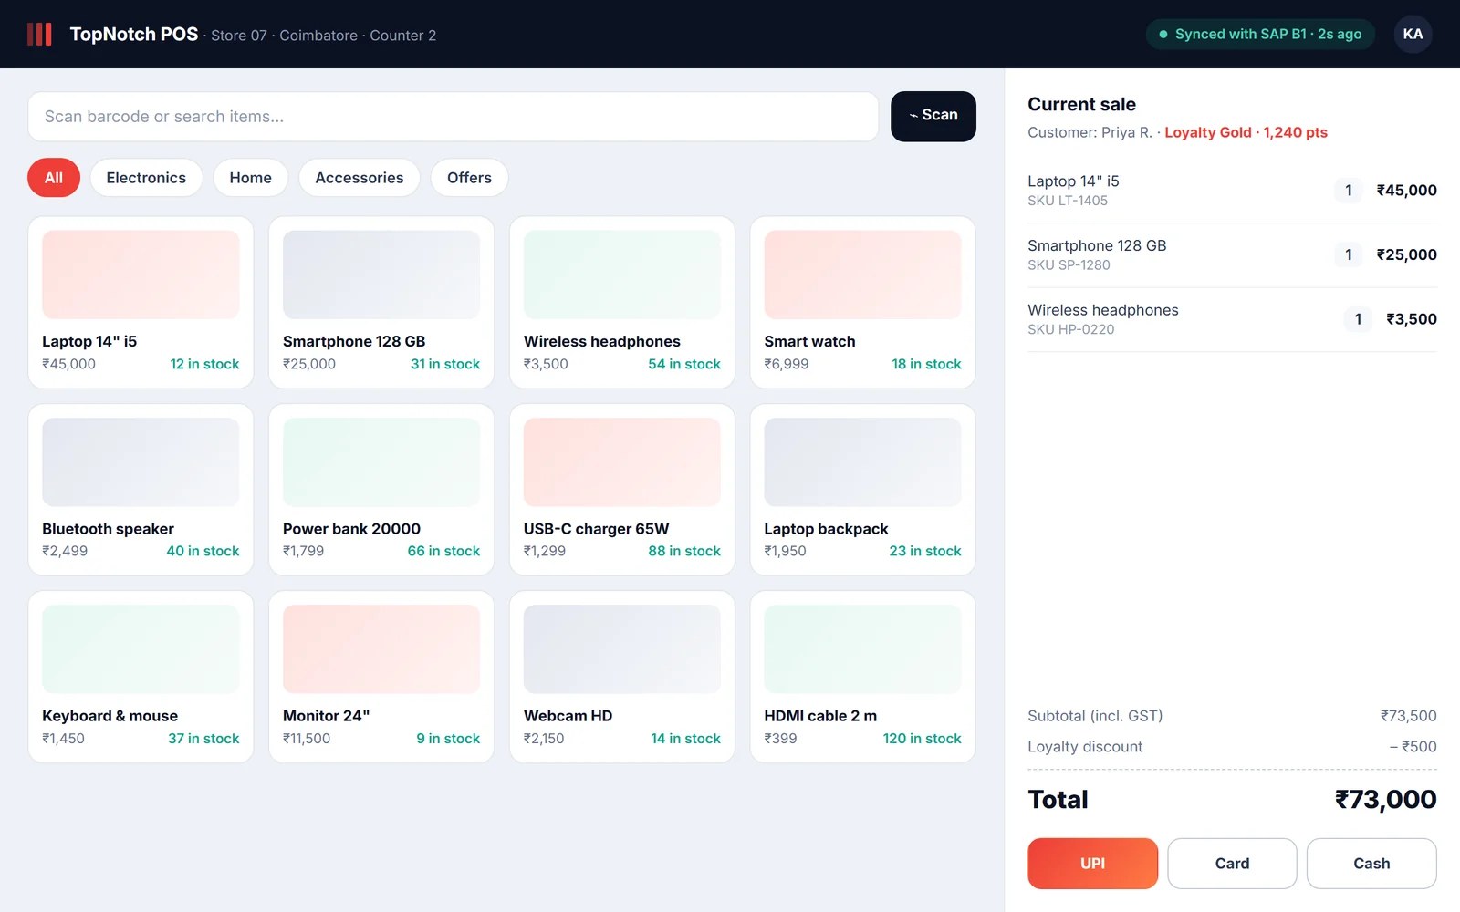Choose Card payment

[1232, 864]
